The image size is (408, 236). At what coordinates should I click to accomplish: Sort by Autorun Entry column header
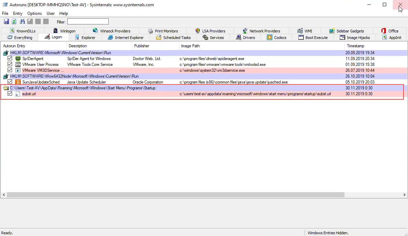point(33,46)
